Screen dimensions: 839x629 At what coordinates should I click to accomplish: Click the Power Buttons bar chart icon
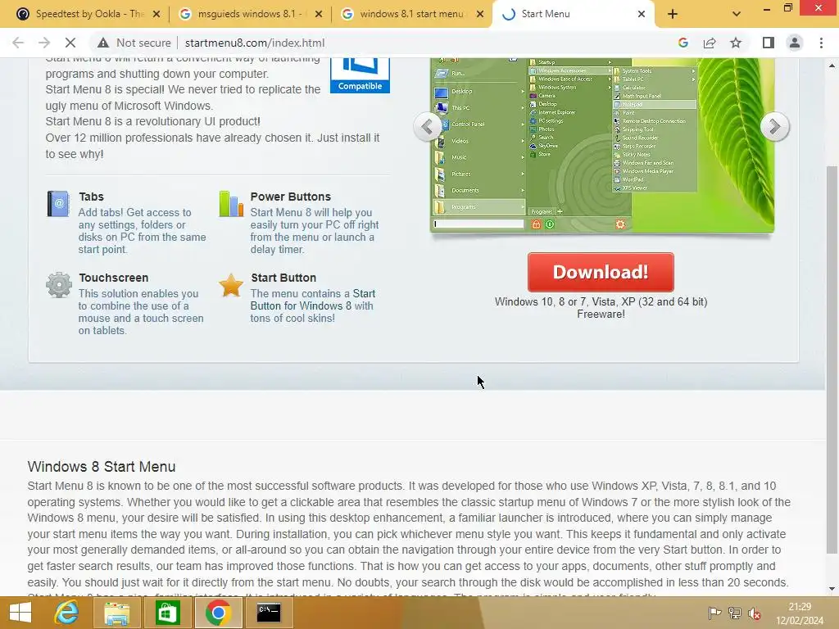pos(231,204)
